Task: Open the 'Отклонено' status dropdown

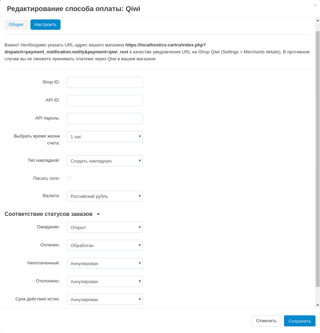Action: coord(105,281)
